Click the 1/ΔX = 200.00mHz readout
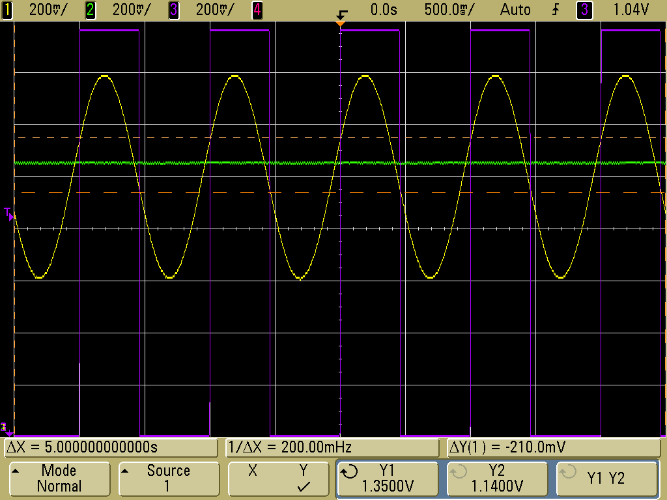667x500 pixels. click(332, 448)
